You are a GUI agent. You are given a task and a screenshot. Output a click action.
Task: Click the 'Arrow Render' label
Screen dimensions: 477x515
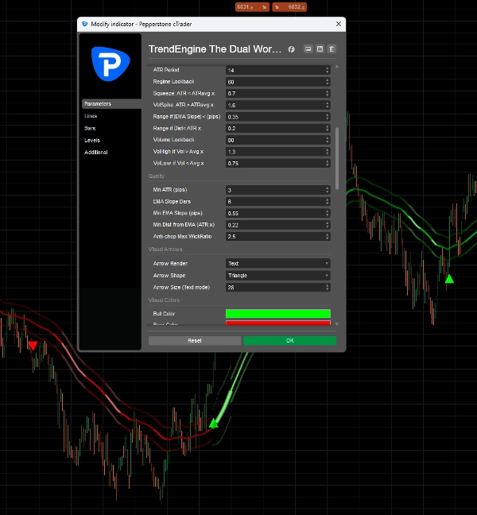(170, 263)
